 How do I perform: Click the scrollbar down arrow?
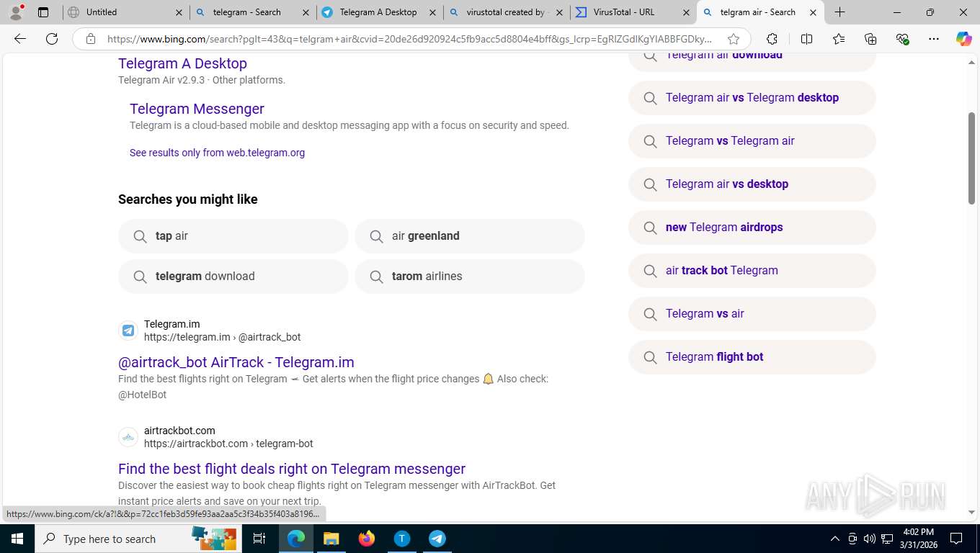(x=971, y=513)
